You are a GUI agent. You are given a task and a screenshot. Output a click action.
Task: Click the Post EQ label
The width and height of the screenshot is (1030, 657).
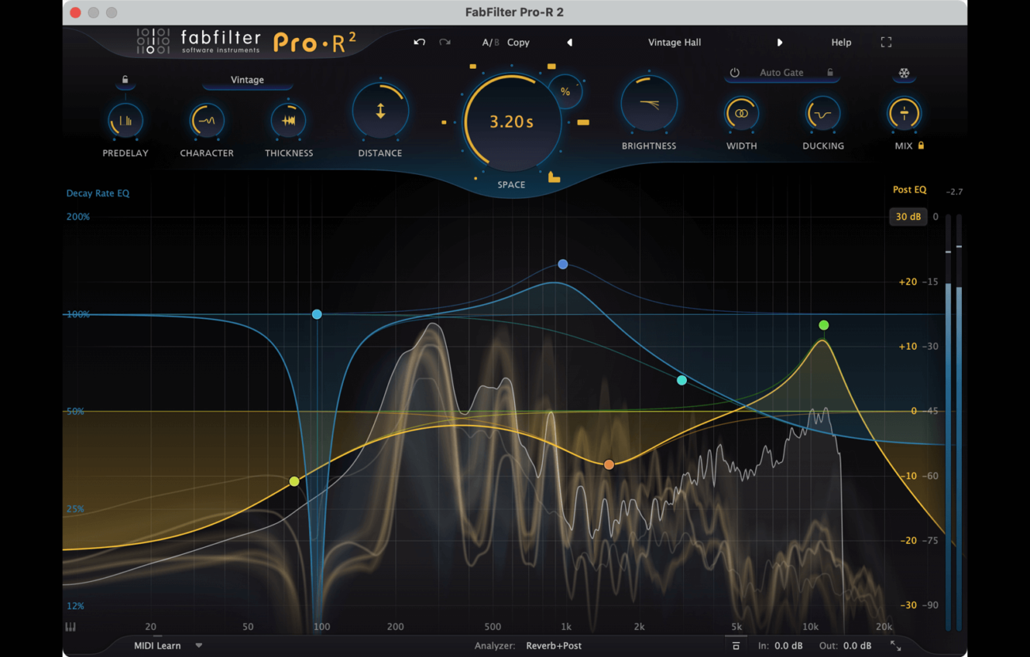(x=909, y=190)
